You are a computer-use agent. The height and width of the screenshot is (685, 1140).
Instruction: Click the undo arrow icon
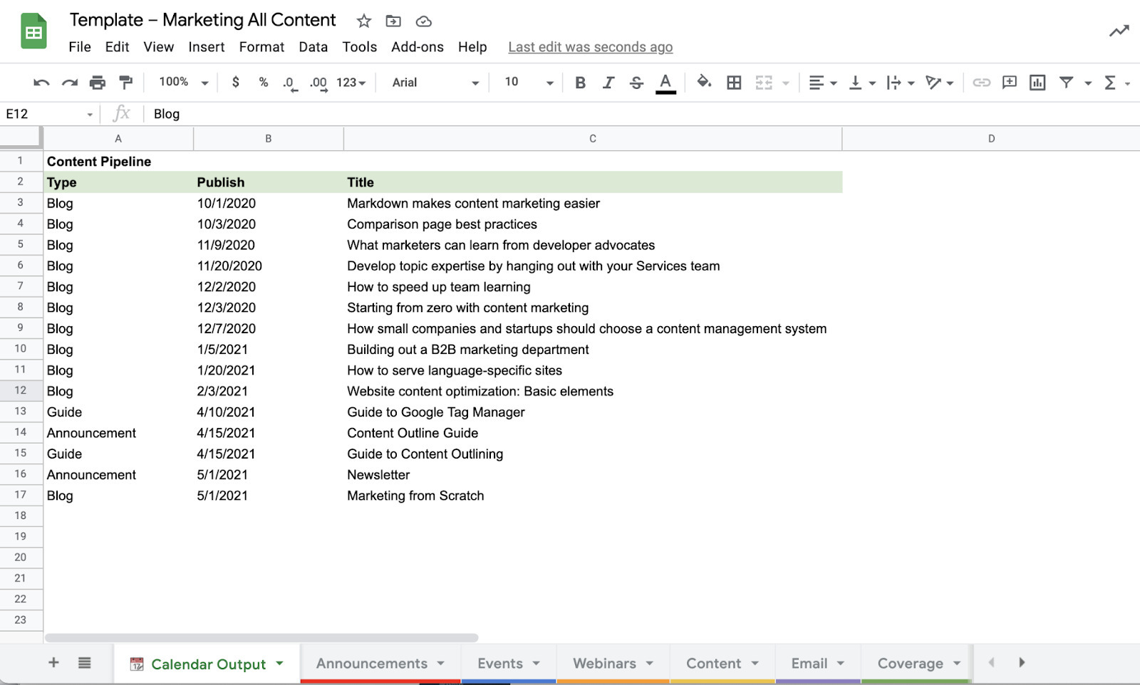coord(41,83)
